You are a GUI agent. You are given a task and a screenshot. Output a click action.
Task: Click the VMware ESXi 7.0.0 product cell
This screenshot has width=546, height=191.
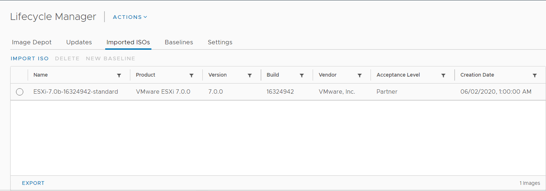(x=163, y=92)
